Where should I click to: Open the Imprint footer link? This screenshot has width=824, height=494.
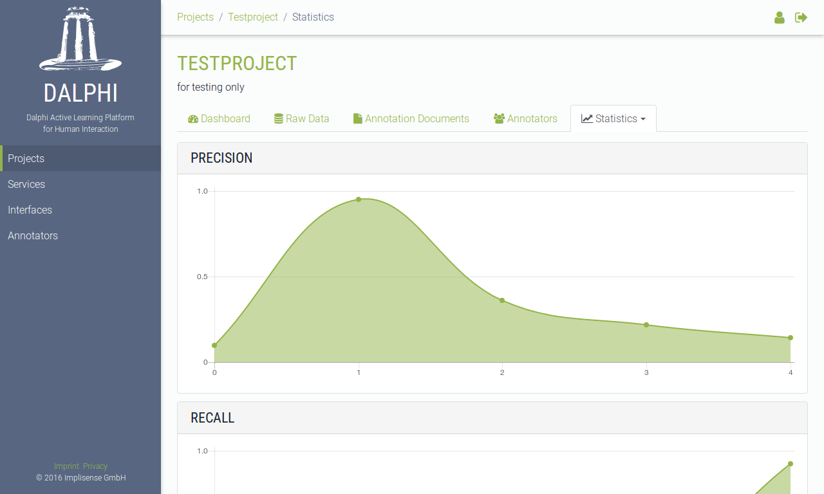click(x=66, y=466)
